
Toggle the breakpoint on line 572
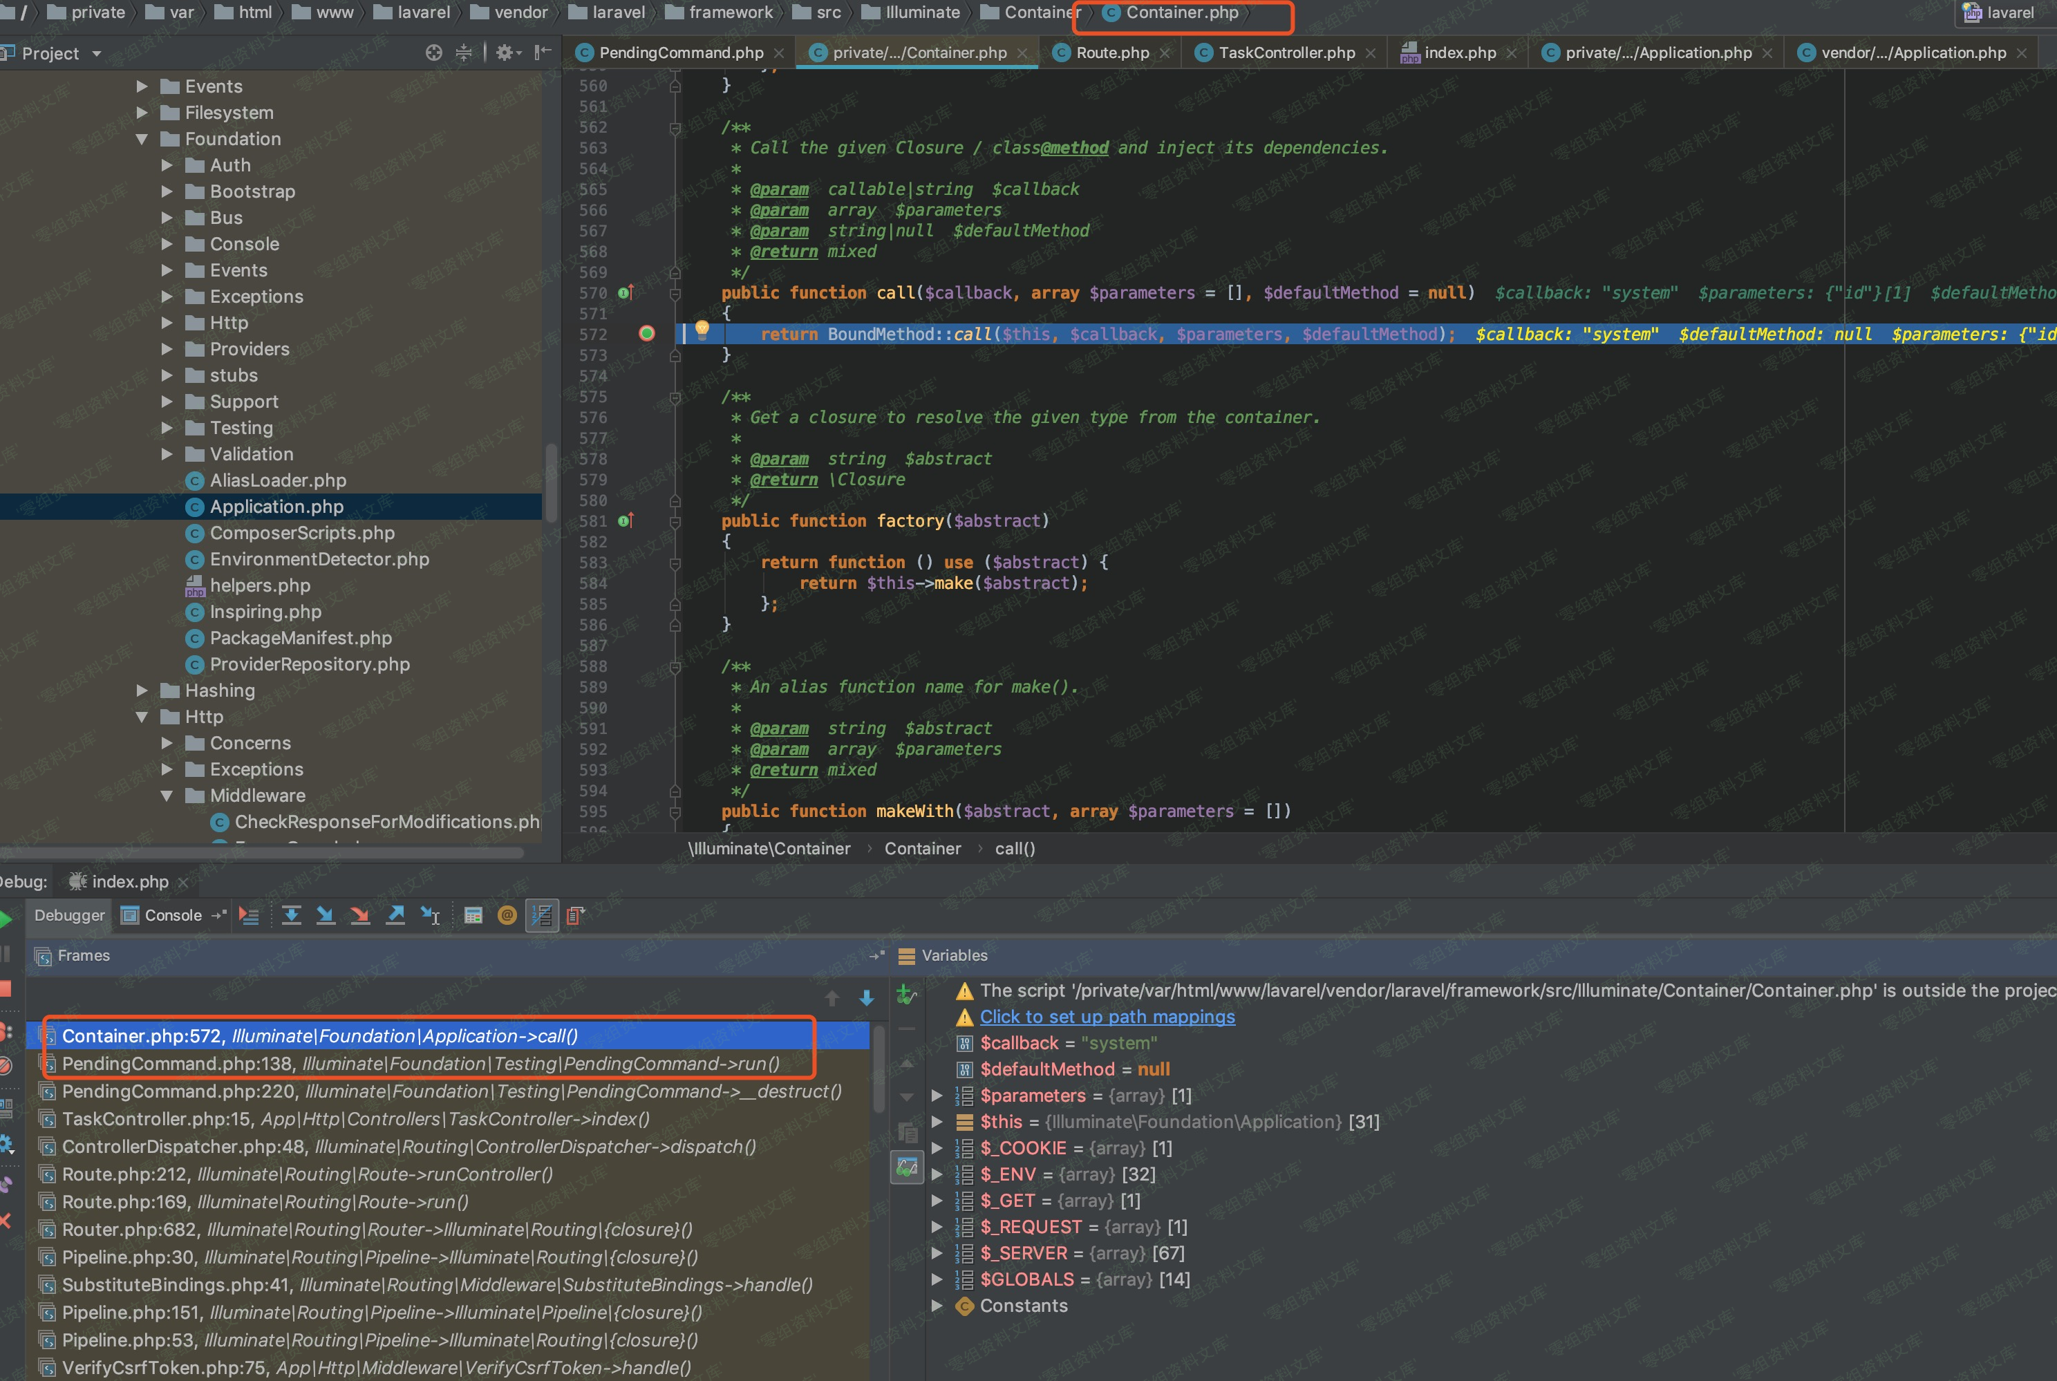point(646,334)
